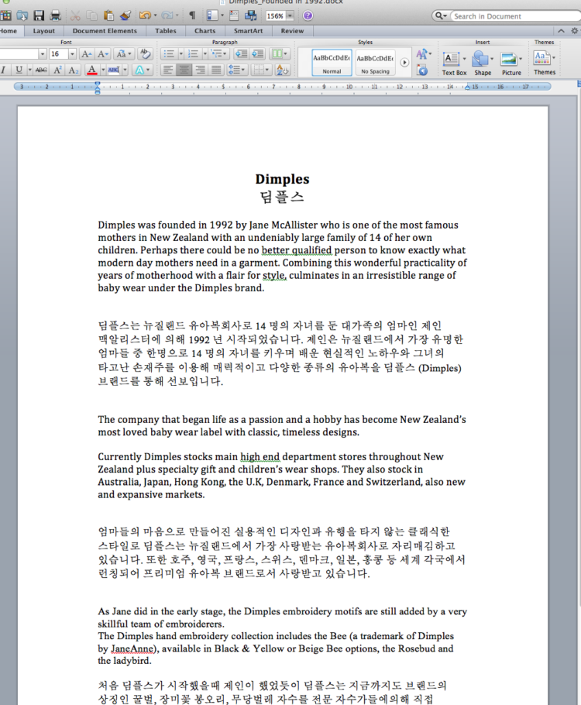581x705 pixels.
Task: Insert a Shape from the ribbon
Action: pos(483,63)
